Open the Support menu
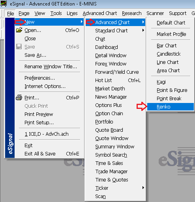Viewport: 195px width, 202px height. 178,13
